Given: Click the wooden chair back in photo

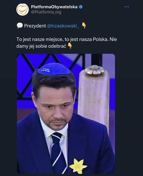Looking at the screenshot, I should 94,99.
